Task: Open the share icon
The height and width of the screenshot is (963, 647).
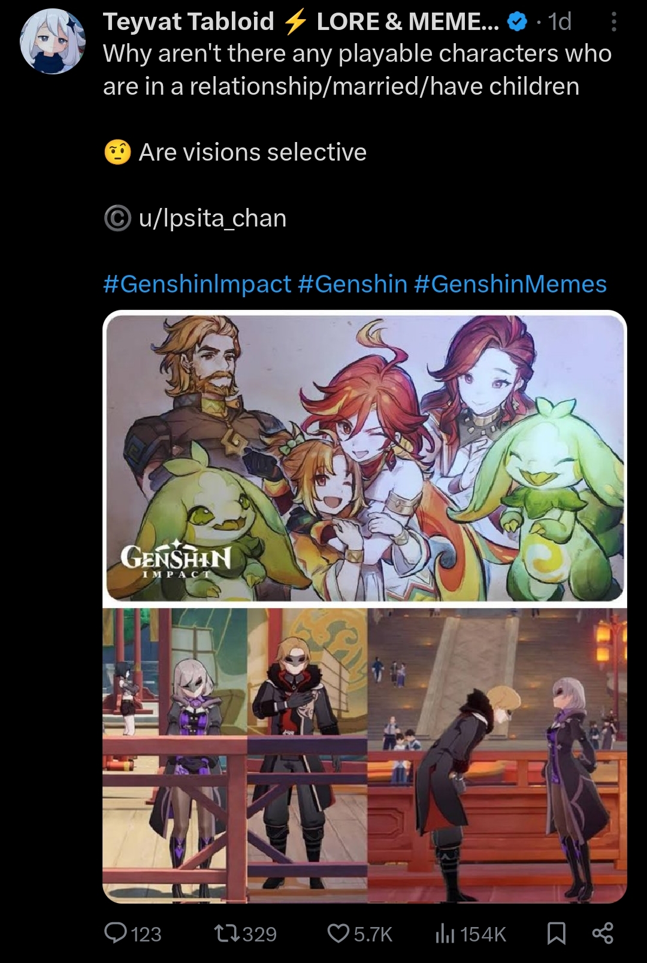Action: pos(602,933)
